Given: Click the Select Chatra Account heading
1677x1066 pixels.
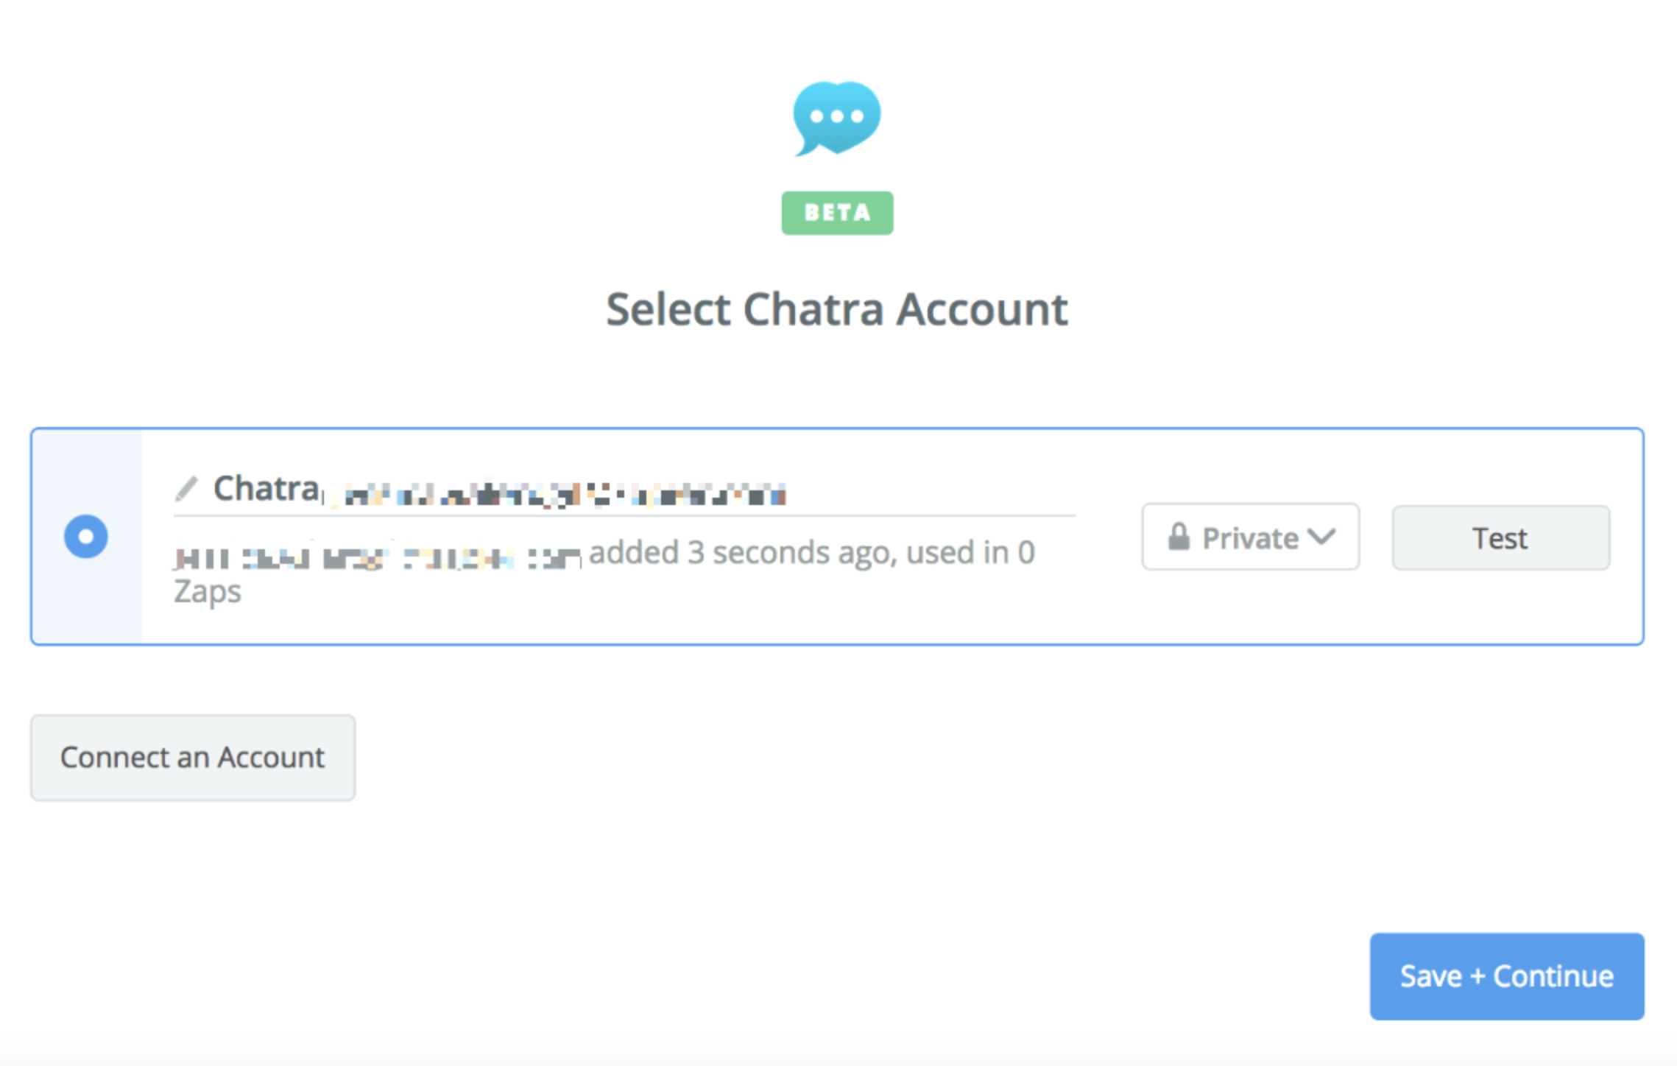Looking at the screenshot, I should point(837,309).
